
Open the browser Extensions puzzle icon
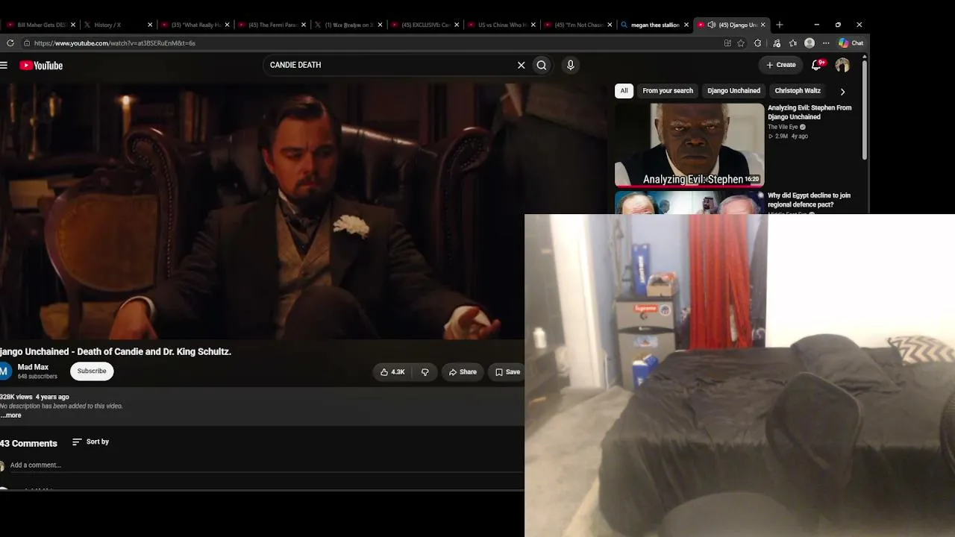coord(758,43)
